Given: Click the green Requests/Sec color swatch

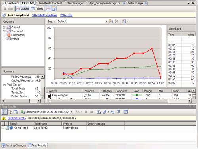Looking at the screenshot, I should pyautogui.click(x=137, y=95).
